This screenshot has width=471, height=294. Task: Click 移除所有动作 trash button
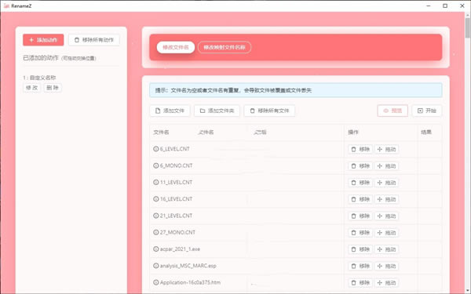coord(94,40)
